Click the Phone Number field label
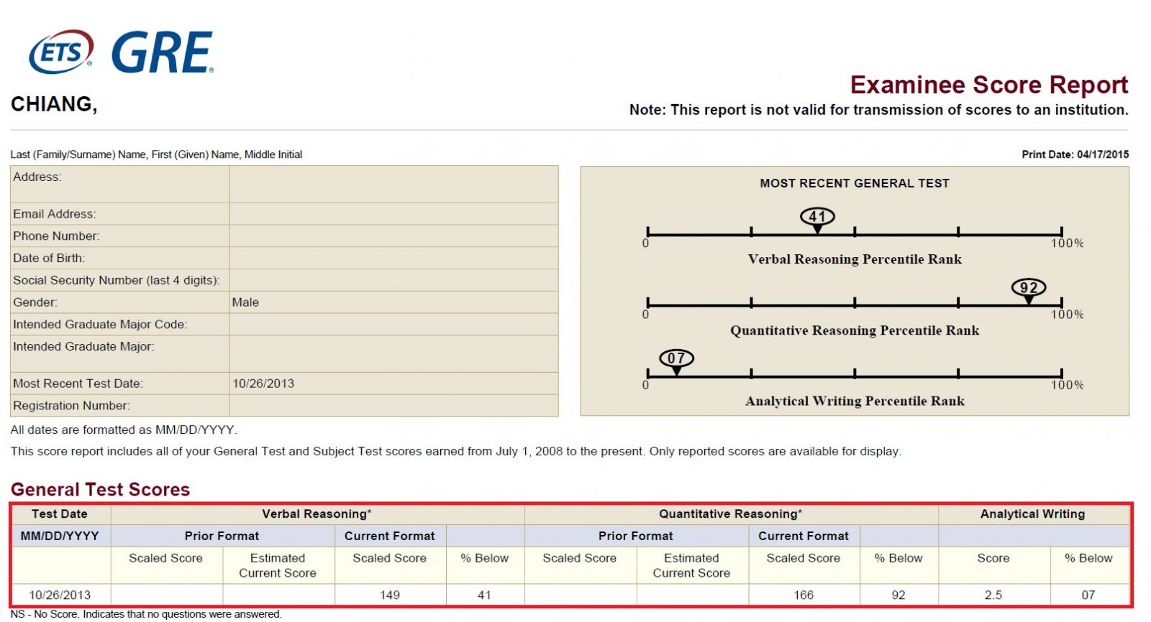This screenshot has height=622, width=1151. tap(56, 236)
